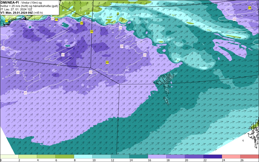Click the legend scale number '18'
The image size is (259, 162).
coord(168,160)
